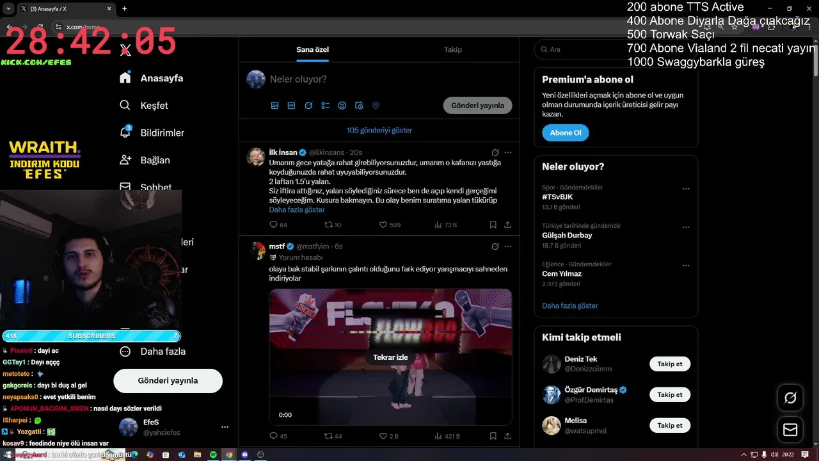Click the Ara search field
Image resolution: width=819 pixels, height=461 pixels.
coord(615,49)
